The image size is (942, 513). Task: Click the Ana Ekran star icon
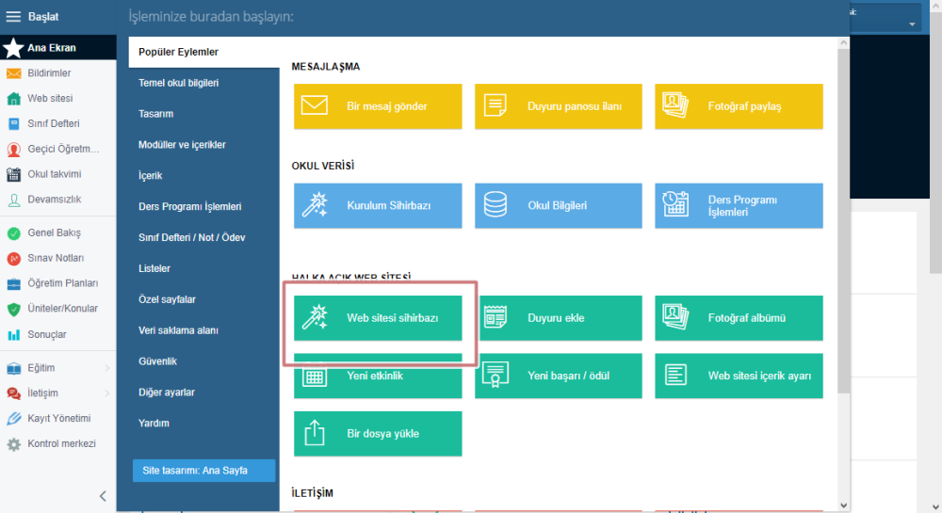[13, 48]
